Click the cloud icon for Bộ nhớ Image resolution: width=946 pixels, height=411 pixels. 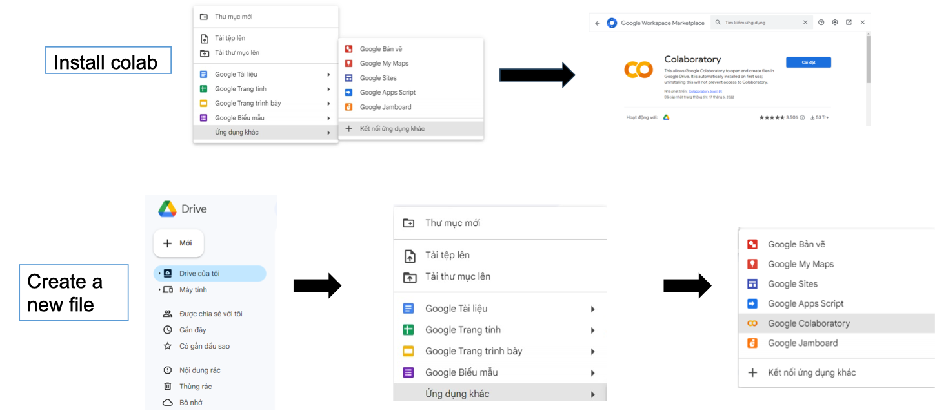168,403
